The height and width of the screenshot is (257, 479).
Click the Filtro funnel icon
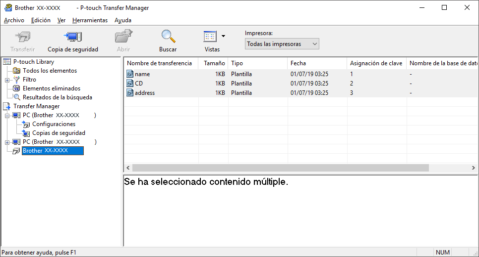tap(16, 80)
